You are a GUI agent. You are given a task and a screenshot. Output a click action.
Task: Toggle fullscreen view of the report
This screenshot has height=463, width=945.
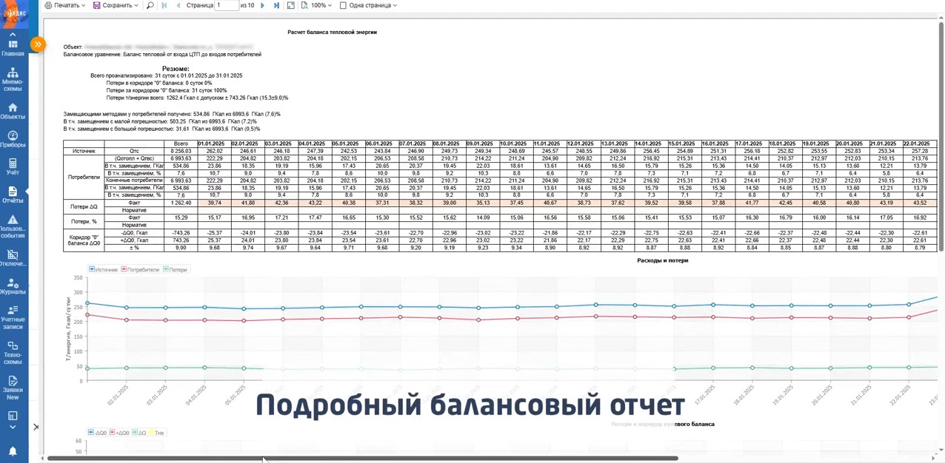point(290,5)
